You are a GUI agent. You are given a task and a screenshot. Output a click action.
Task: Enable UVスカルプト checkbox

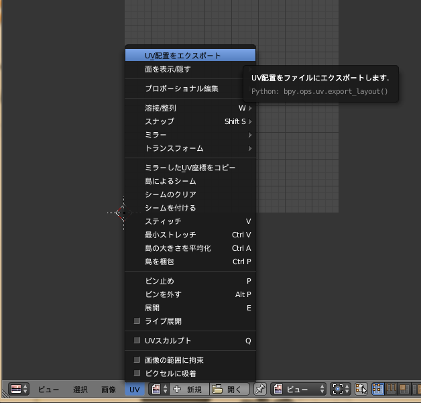137,341
